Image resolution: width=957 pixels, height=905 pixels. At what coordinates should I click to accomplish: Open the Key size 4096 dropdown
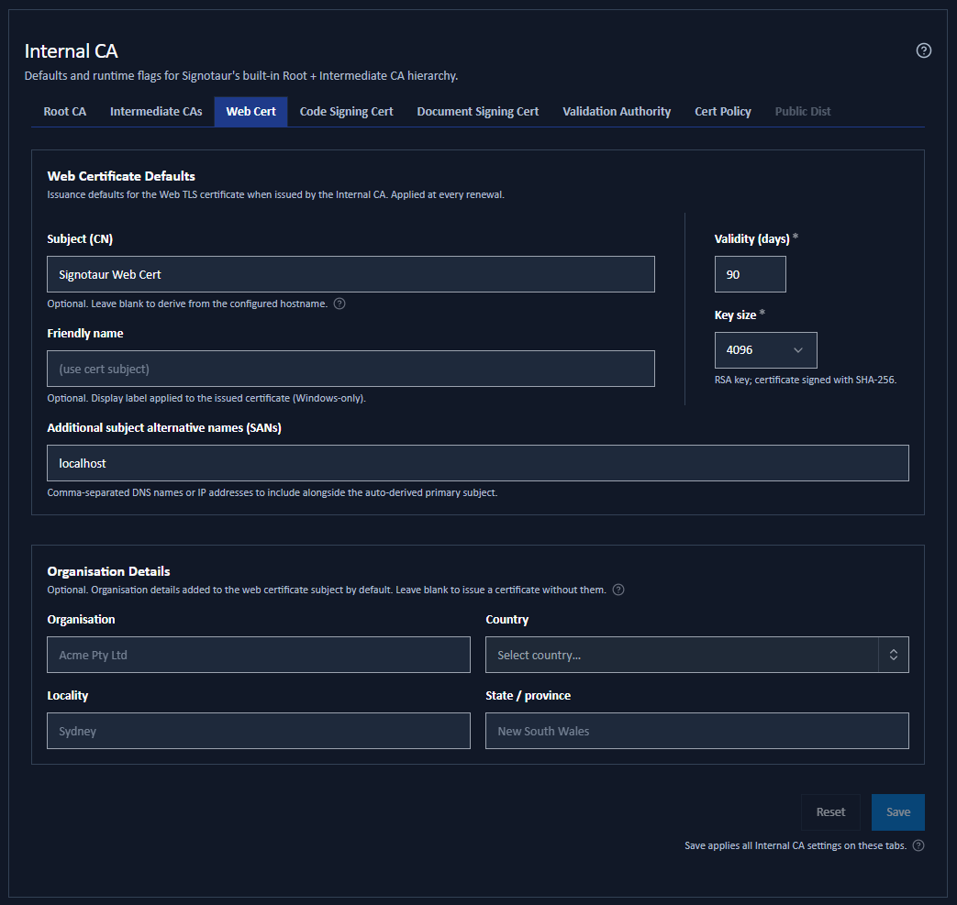pos(765,350)
